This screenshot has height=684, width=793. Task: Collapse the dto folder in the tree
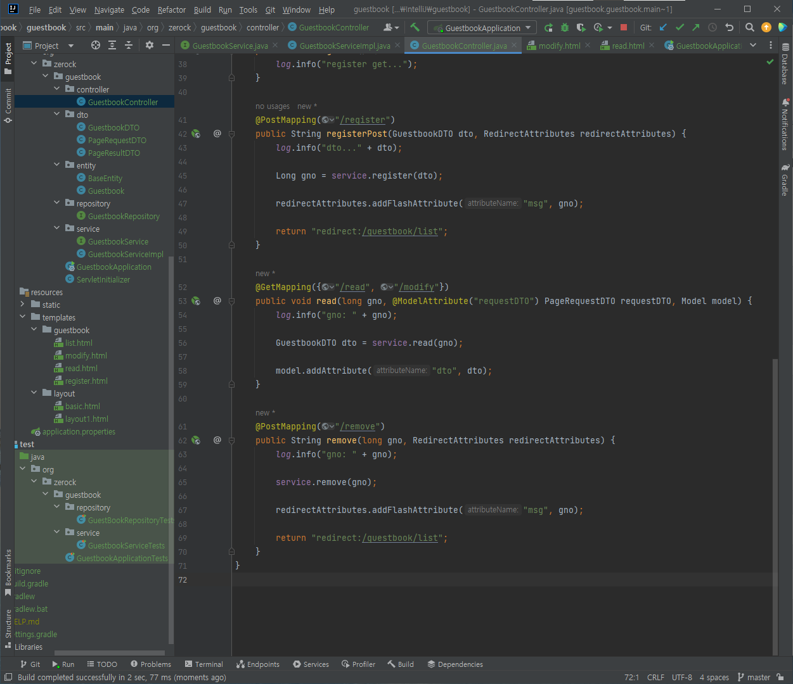point(57,115)
